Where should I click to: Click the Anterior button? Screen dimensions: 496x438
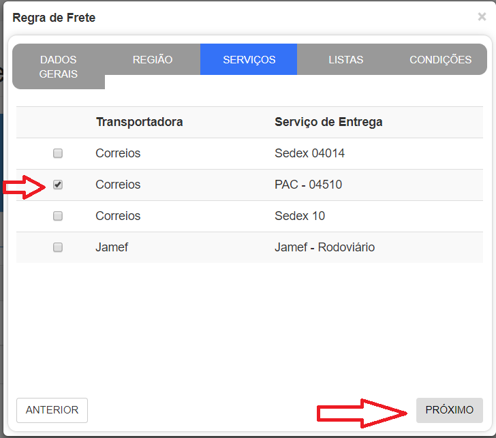point(52,410)
